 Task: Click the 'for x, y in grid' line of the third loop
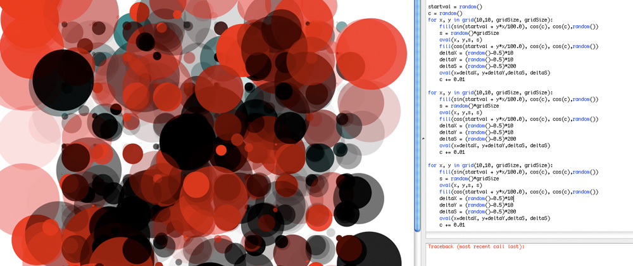490,165
